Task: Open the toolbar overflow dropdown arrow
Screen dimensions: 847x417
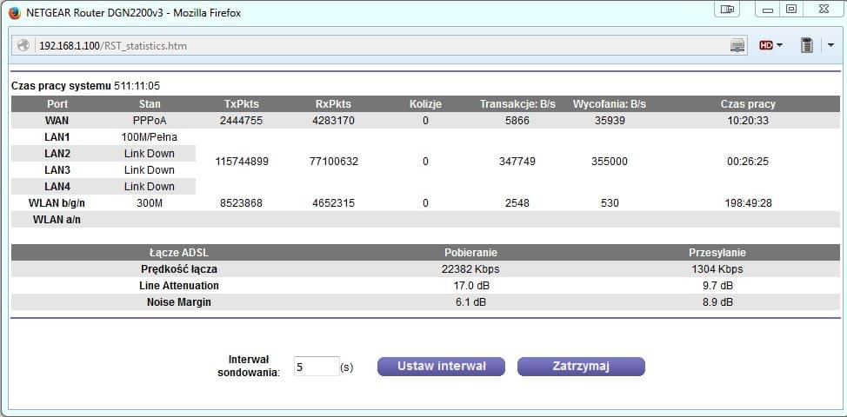Action: [x=830, y=46]
